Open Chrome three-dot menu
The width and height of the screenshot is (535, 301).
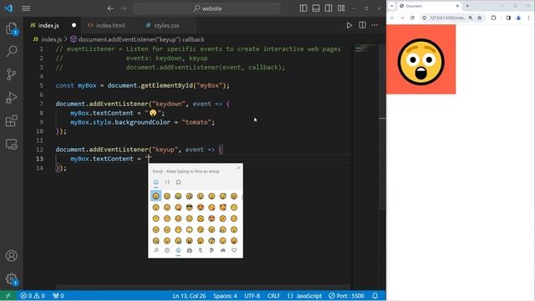pyautogui.click(x=529, y=18)
